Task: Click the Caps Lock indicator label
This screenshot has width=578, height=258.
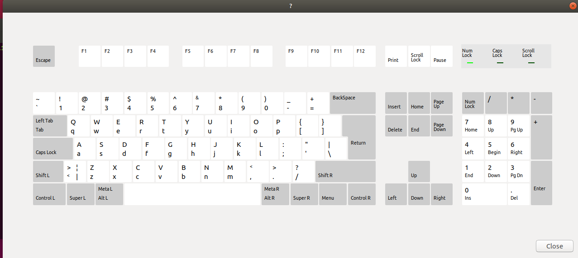Action: 497,53
